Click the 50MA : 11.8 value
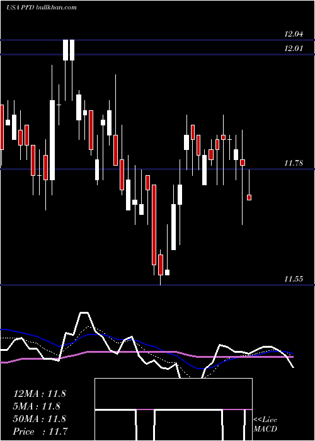 (x=39, y=419)
